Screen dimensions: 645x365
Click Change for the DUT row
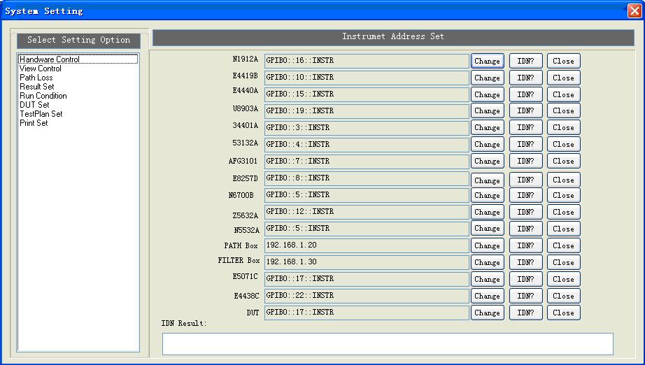pyautogui.click(x=488, y=313)
